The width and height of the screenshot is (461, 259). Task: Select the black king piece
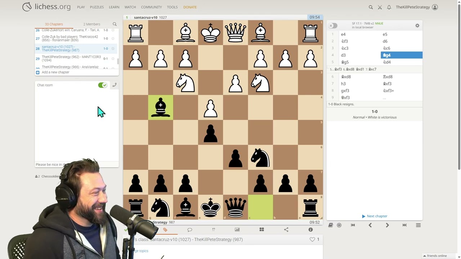coord(211,208)
